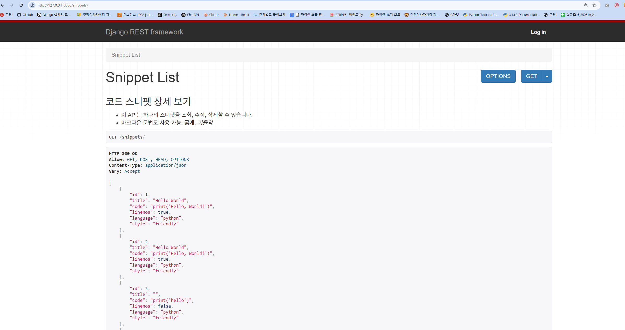Viewport: 625px width, 330px height.
Task: Reload the snippets page
Action: [x=21, y=5]
